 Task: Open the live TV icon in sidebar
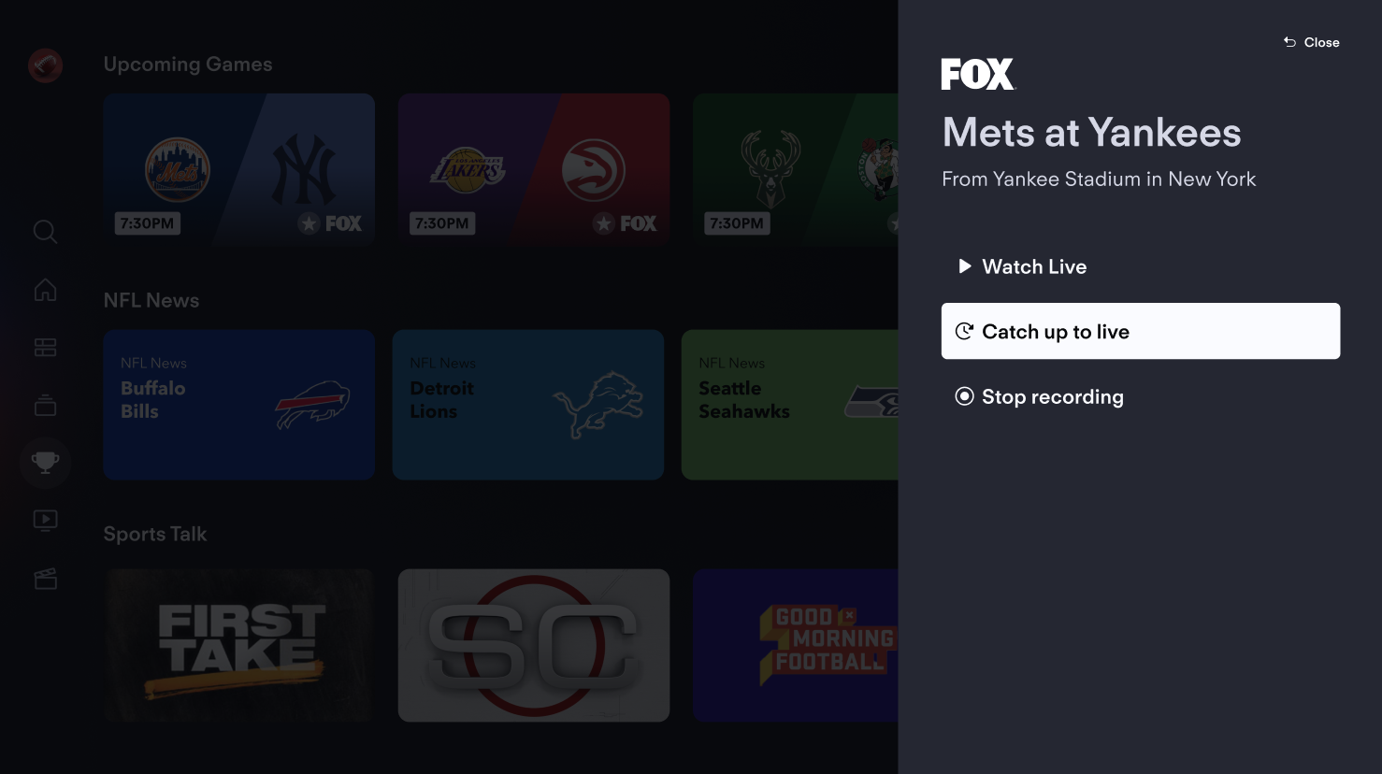pyautogui.click(x=45, y=406)
